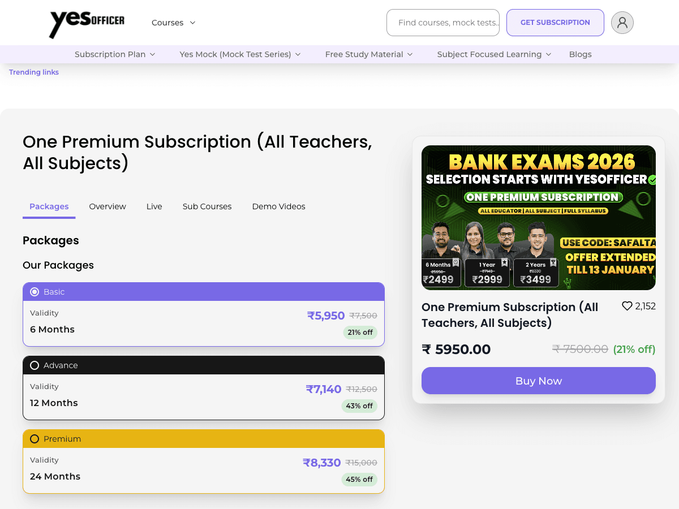Open the Demo Videos tab
The width and height of the screenshot is (679, 509).
tap(278, 206)
